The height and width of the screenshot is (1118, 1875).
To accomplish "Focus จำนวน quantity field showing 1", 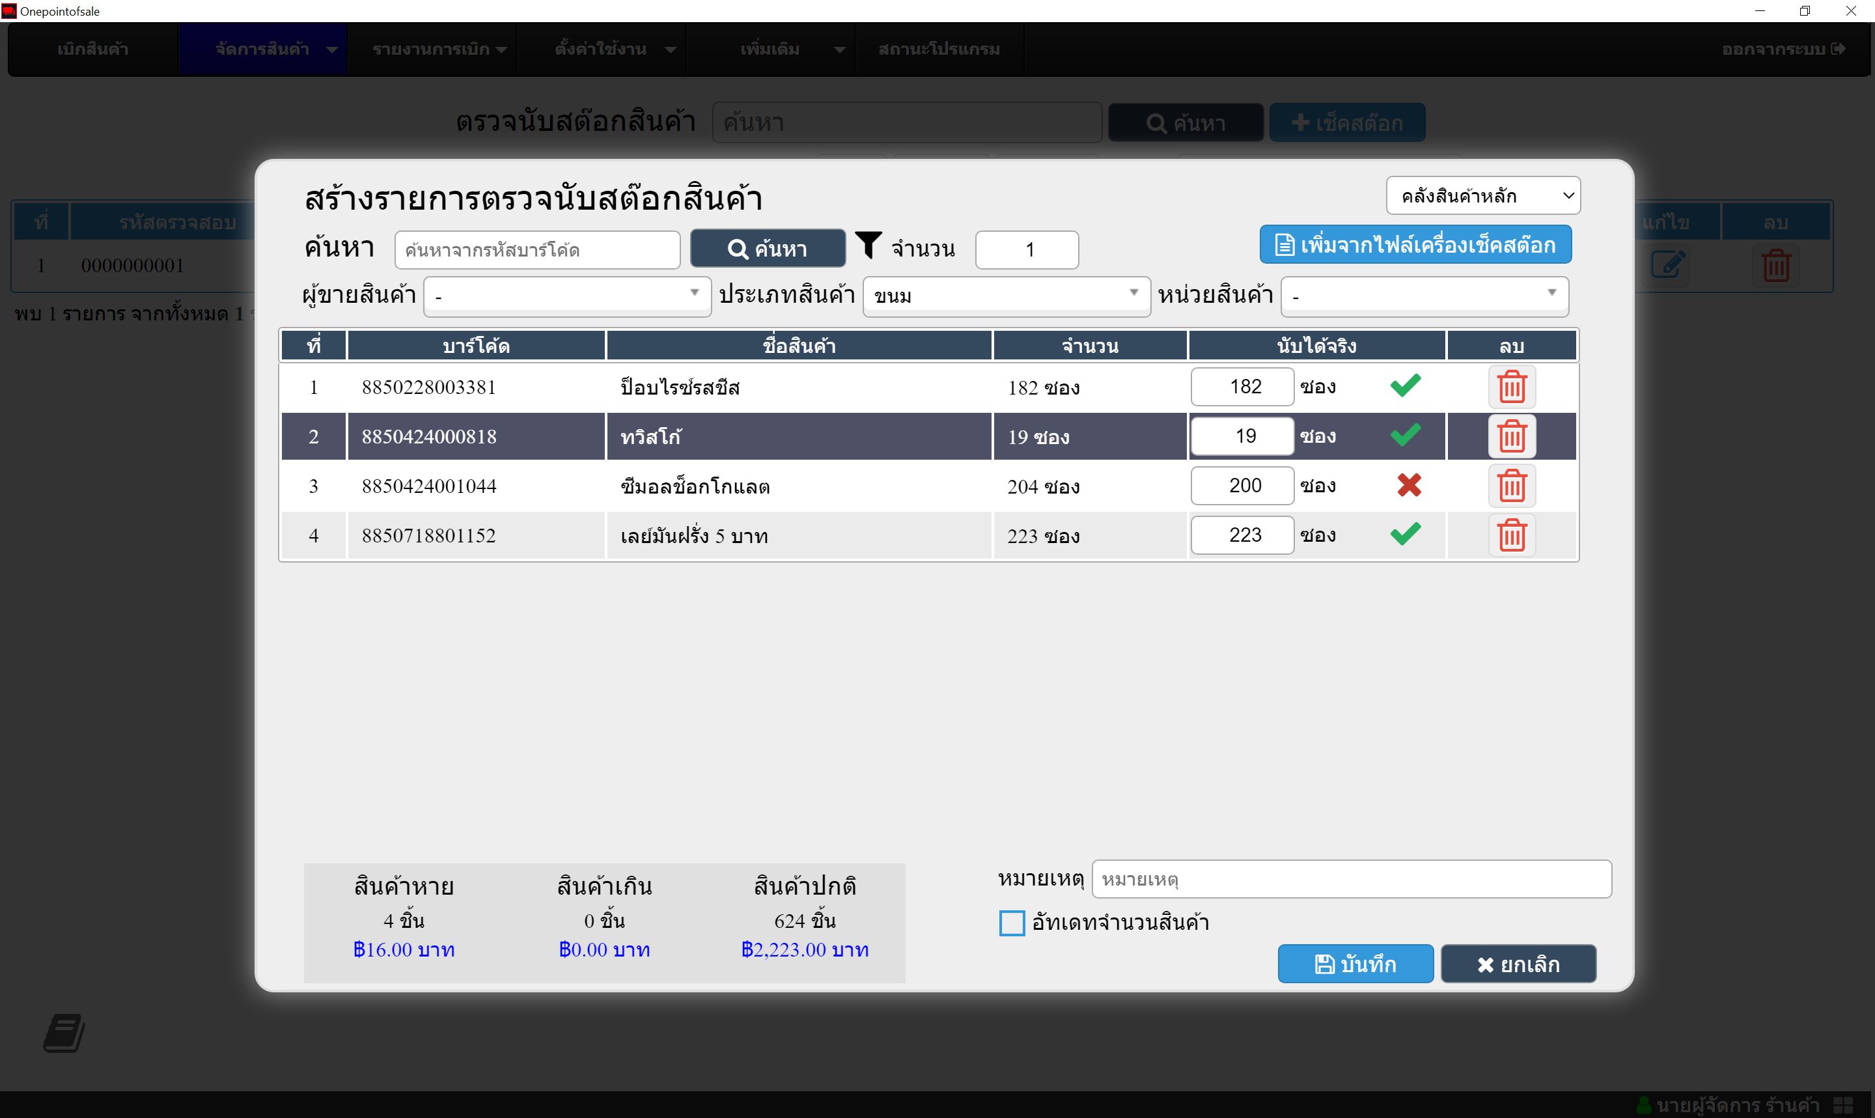I will [1027, 250].
